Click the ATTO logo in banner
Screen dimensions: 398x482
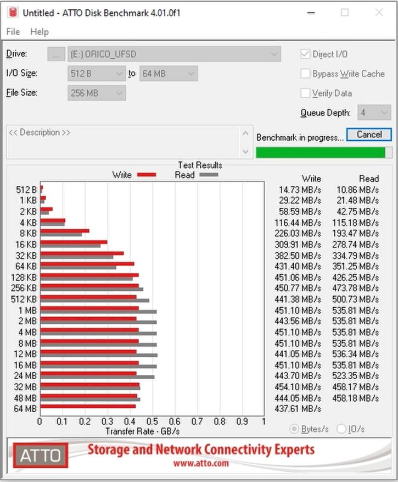[x=41, y=455]
